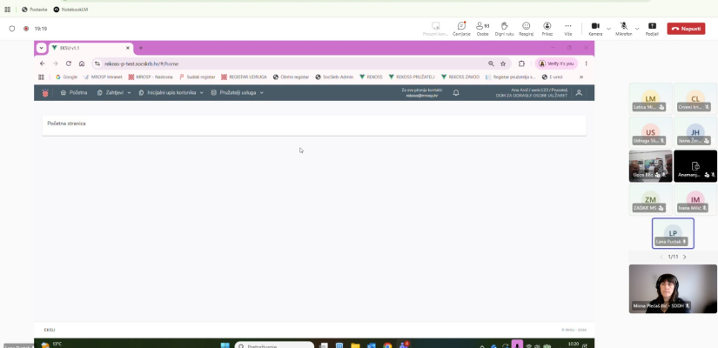Click the shield privacy icon
This screenshot has height=348, width=718.
click(12, 29)
